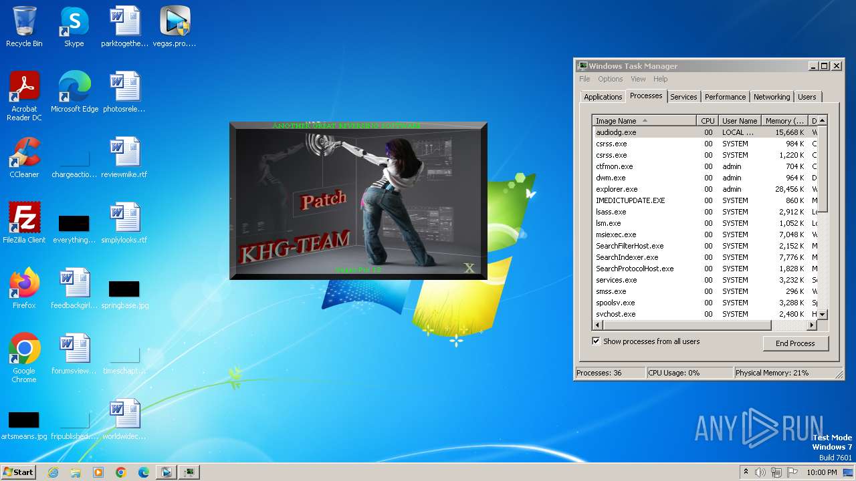Switch to the Services tab
This screenshot has width=856, height=481.
point(683,97)
